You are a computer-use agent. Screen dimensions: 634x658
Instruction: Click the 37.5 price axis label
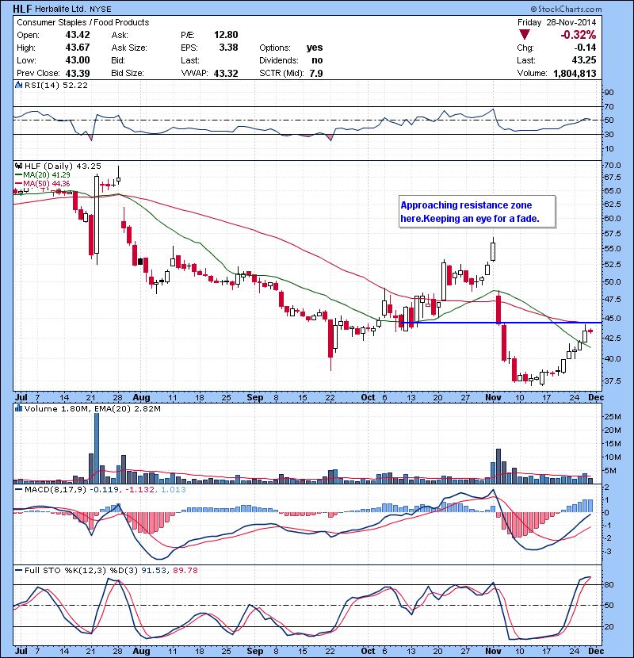[x=613, y=381]
